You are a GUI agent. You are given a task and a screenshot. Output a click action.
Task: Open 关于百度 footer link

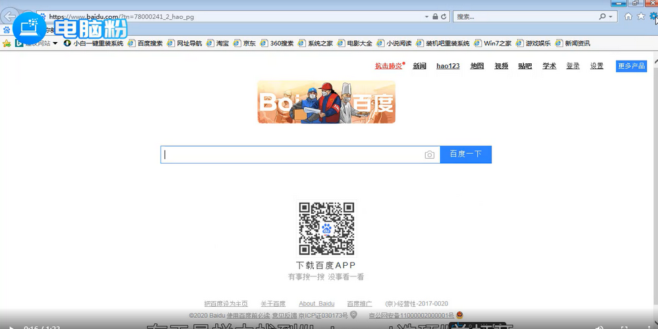tap(273, 303)
